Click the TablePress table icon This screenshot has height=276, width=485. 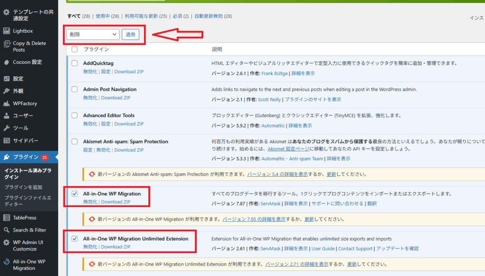click(7, 218)
